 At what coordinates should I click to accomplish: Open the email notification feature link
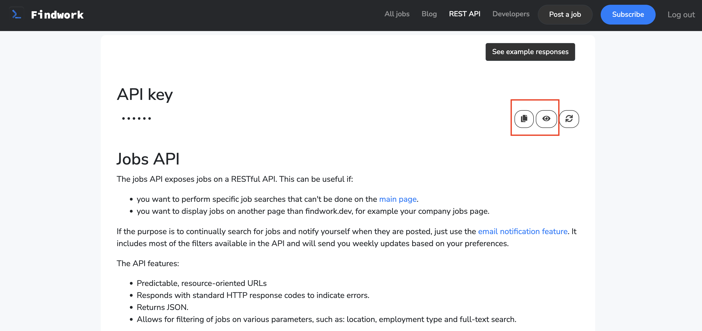(522, 231)
